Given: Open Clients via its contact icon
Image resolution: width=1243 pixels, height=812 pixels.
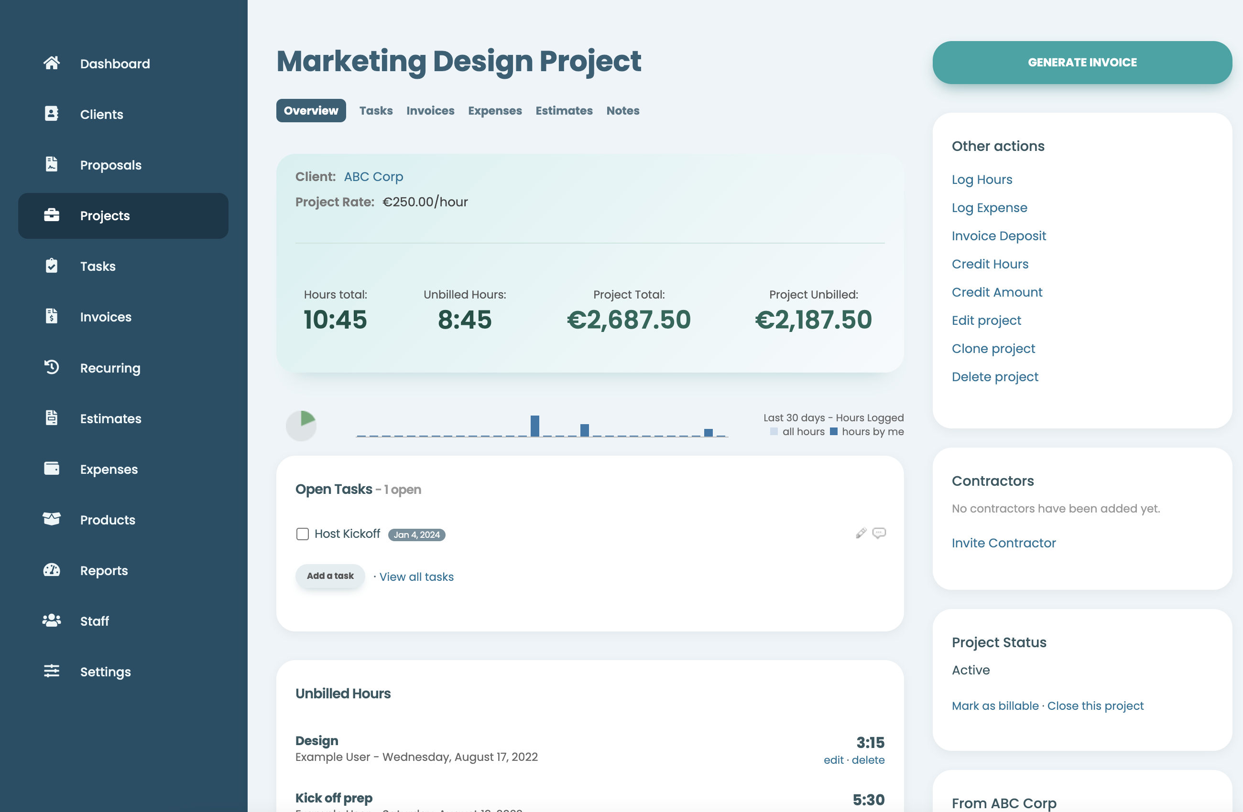Looking at the screenshot, I should [x=51, y=114].
